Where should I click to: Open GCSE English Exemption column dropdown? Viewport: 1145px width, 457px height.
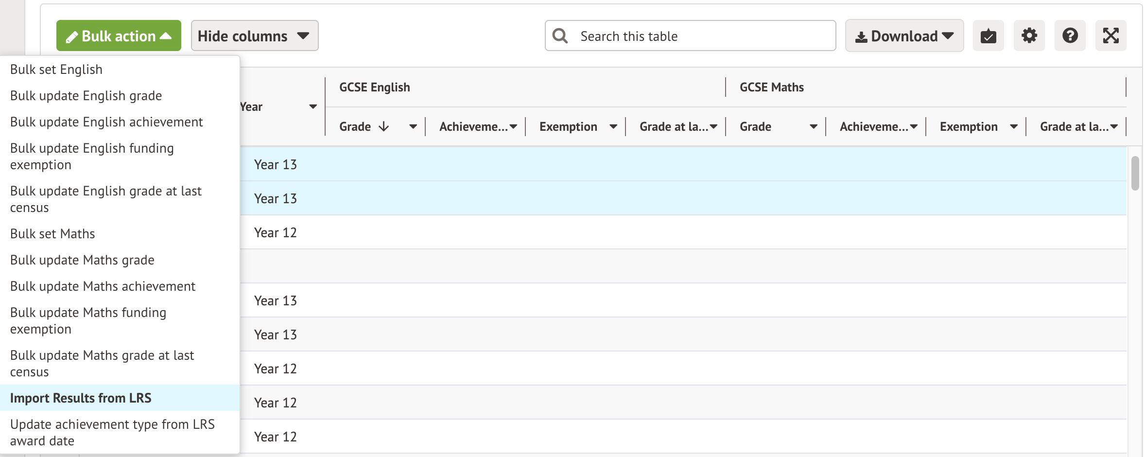(x=613, y=127)
